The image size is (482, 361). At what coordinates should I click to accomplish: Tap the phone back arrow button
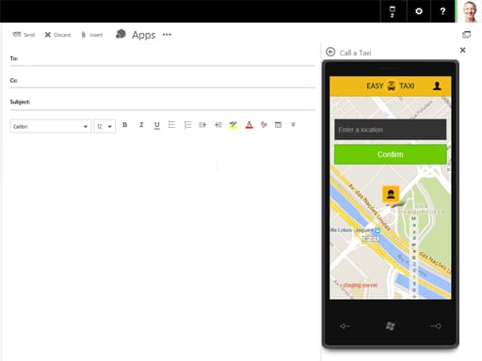coord(345,326)
